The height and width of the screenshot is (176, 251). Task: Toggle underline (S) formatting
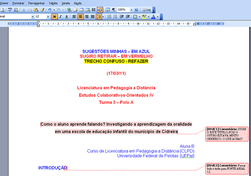coord(67,17)
